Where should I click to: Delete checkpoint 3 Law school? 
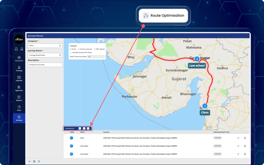(x=245, y=154)
